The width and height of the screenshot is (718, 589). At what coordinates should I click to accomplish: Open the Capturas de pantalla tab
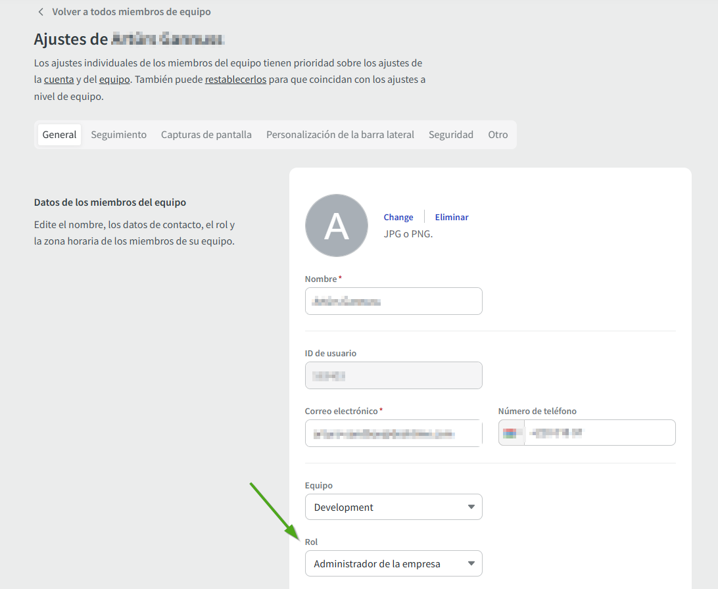(x=206, y=134)
